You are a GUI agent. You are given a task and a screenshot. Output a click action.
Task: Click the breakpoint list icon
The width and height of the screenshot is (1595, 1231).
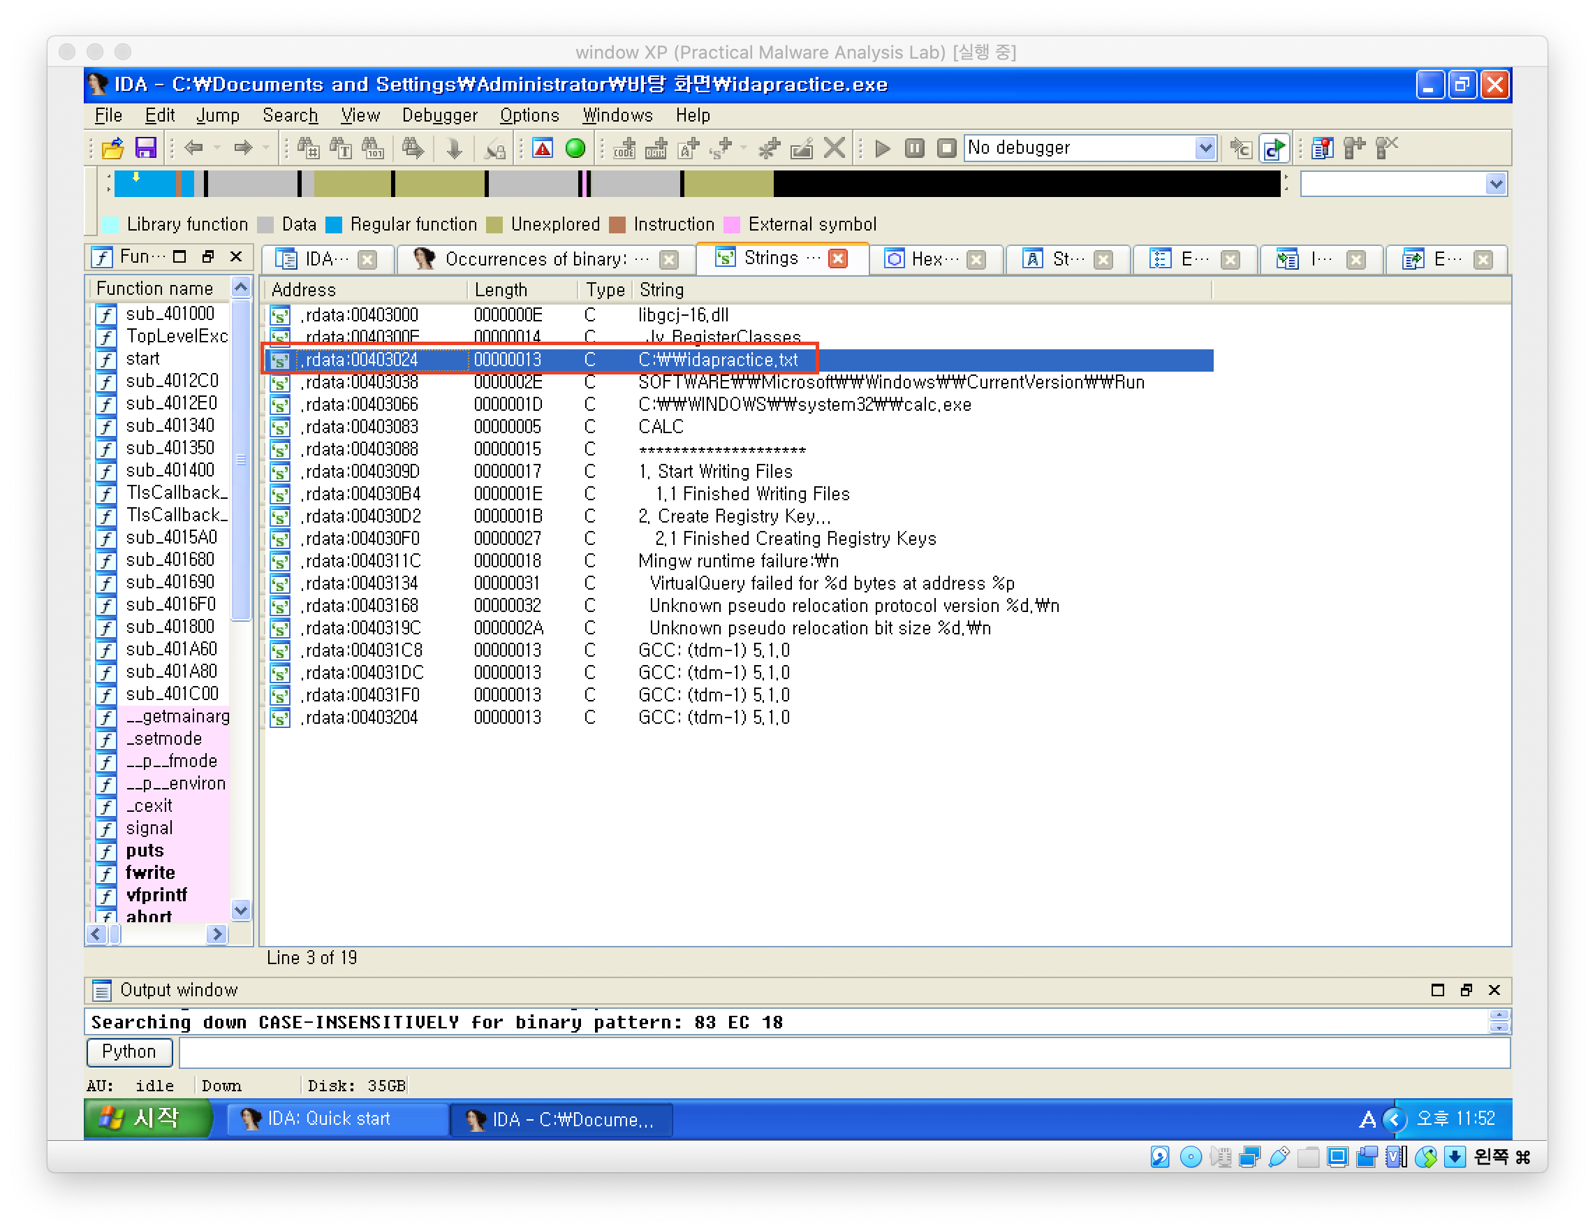(1322, 148)
